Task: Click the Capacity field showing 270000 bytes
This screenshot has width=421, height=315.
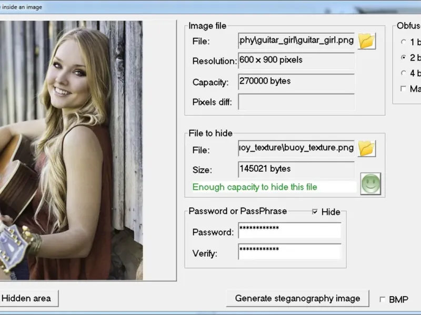Action: pos(296,82)
